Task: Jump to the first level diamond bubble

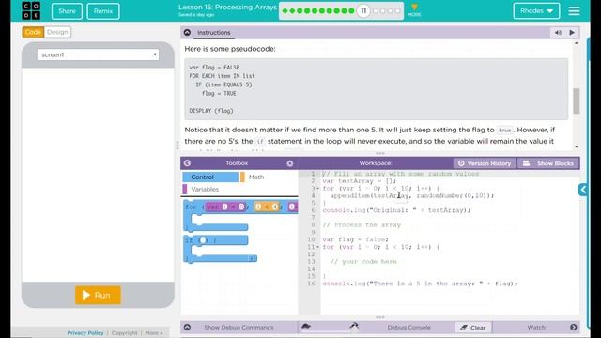Action: point(285,11)
